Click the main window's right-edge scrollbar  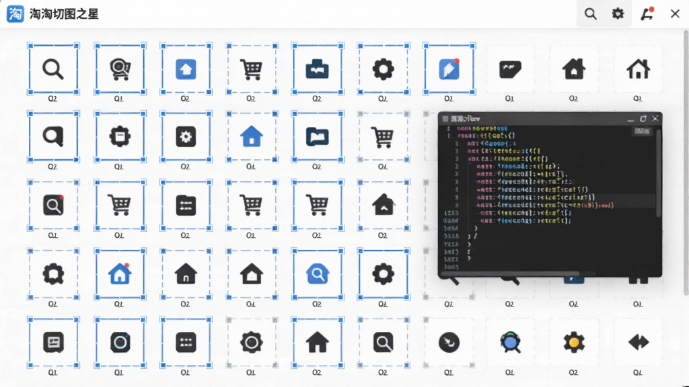pos(686,163)
